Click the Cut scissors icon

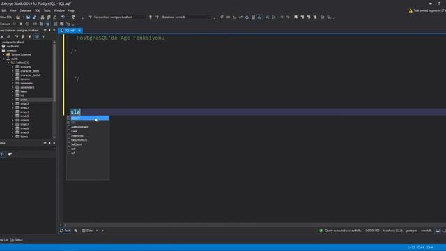tap(43, 17)
